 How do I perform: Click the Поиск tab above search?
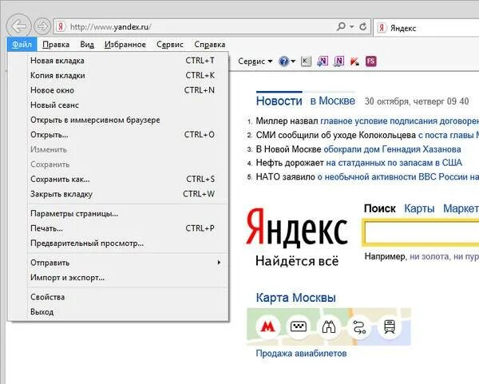pos(380,208)
